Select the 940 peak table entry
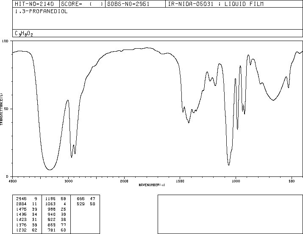Image resolution: width=303 pixels, height=234 pixels. click(x=57, y=214)
